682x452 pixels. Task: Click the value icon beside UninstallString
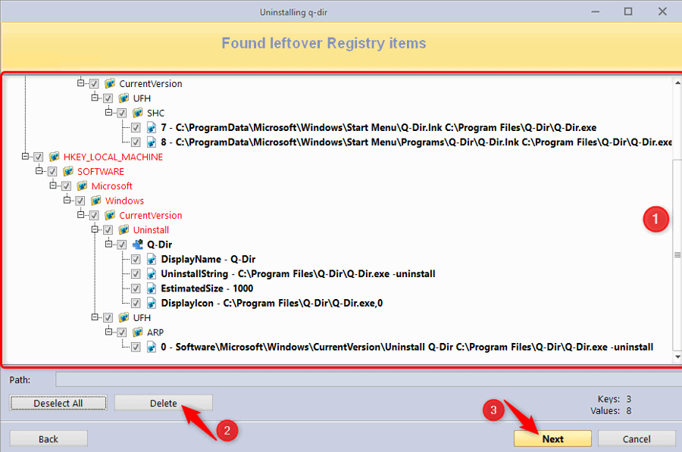(152, 274)
